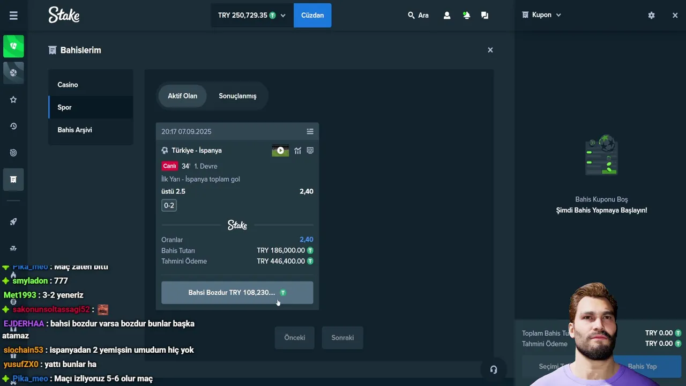The image size is (686, 386).
Task: Select Spor in the Bahislerim list
Action: pyautogui.click(x=91, y=107)
